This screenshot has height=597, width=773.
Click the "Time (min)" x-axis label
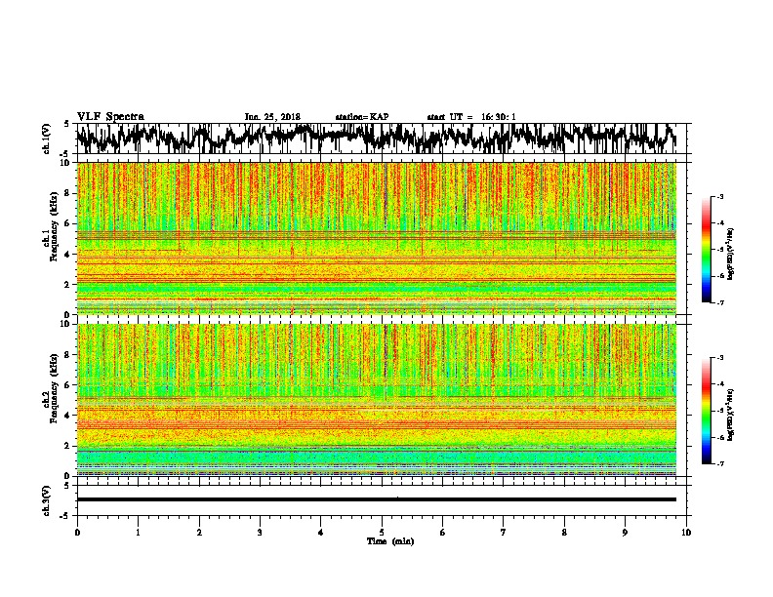(390, 541)
